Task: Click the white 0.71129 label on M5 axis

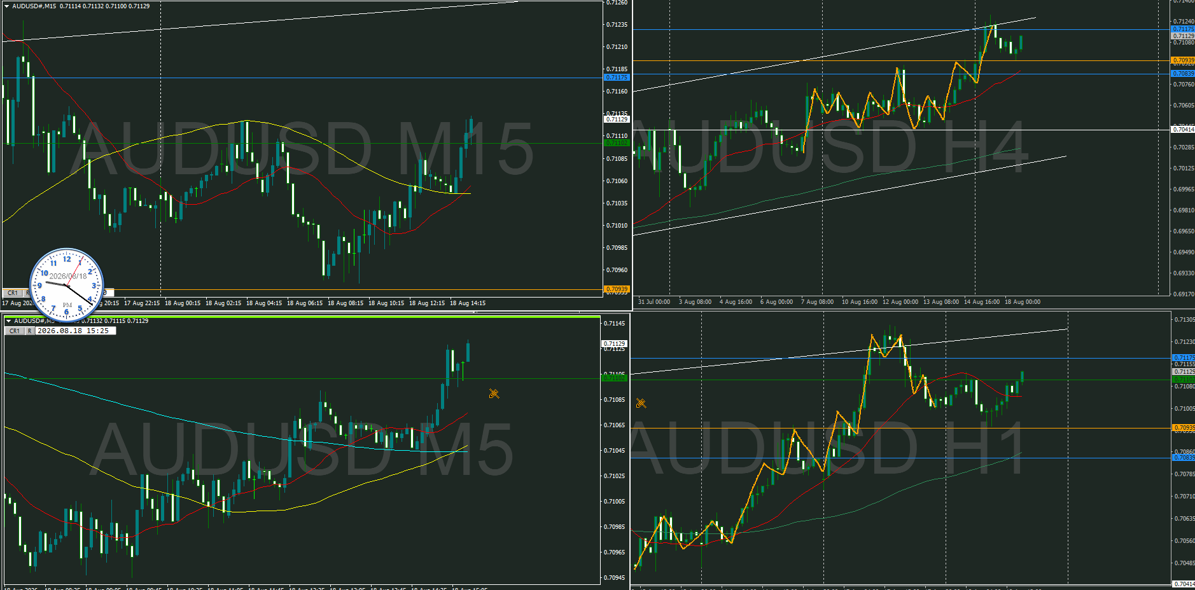Action: (614, 344)
